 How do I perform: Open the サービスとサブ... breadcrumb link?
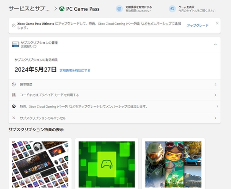coord(29,9)
